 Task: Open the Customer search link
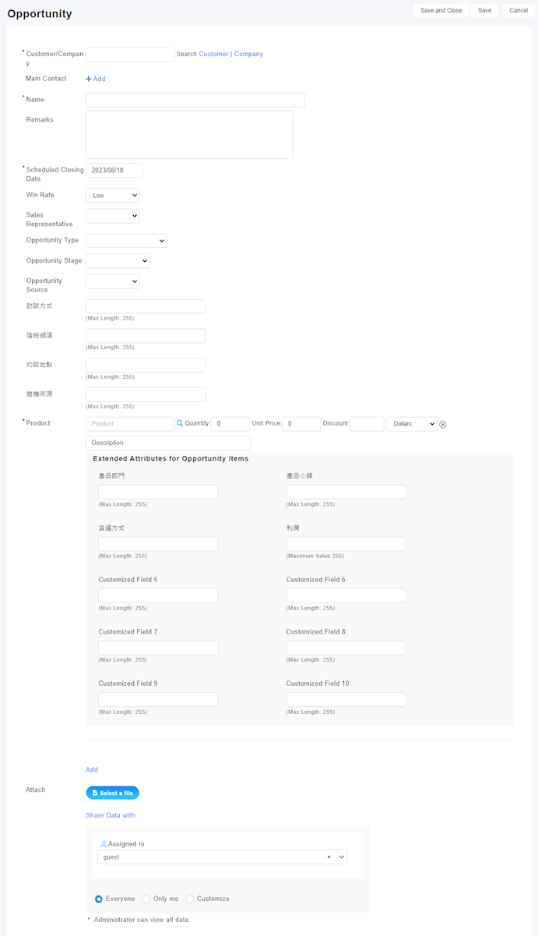coord(213,54)
